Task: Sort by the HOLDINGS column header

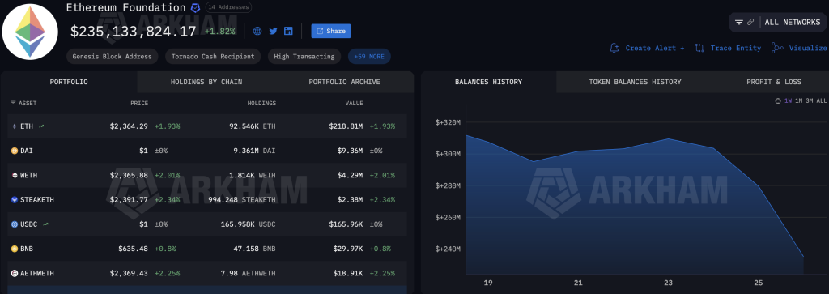Action: point(261,103)
